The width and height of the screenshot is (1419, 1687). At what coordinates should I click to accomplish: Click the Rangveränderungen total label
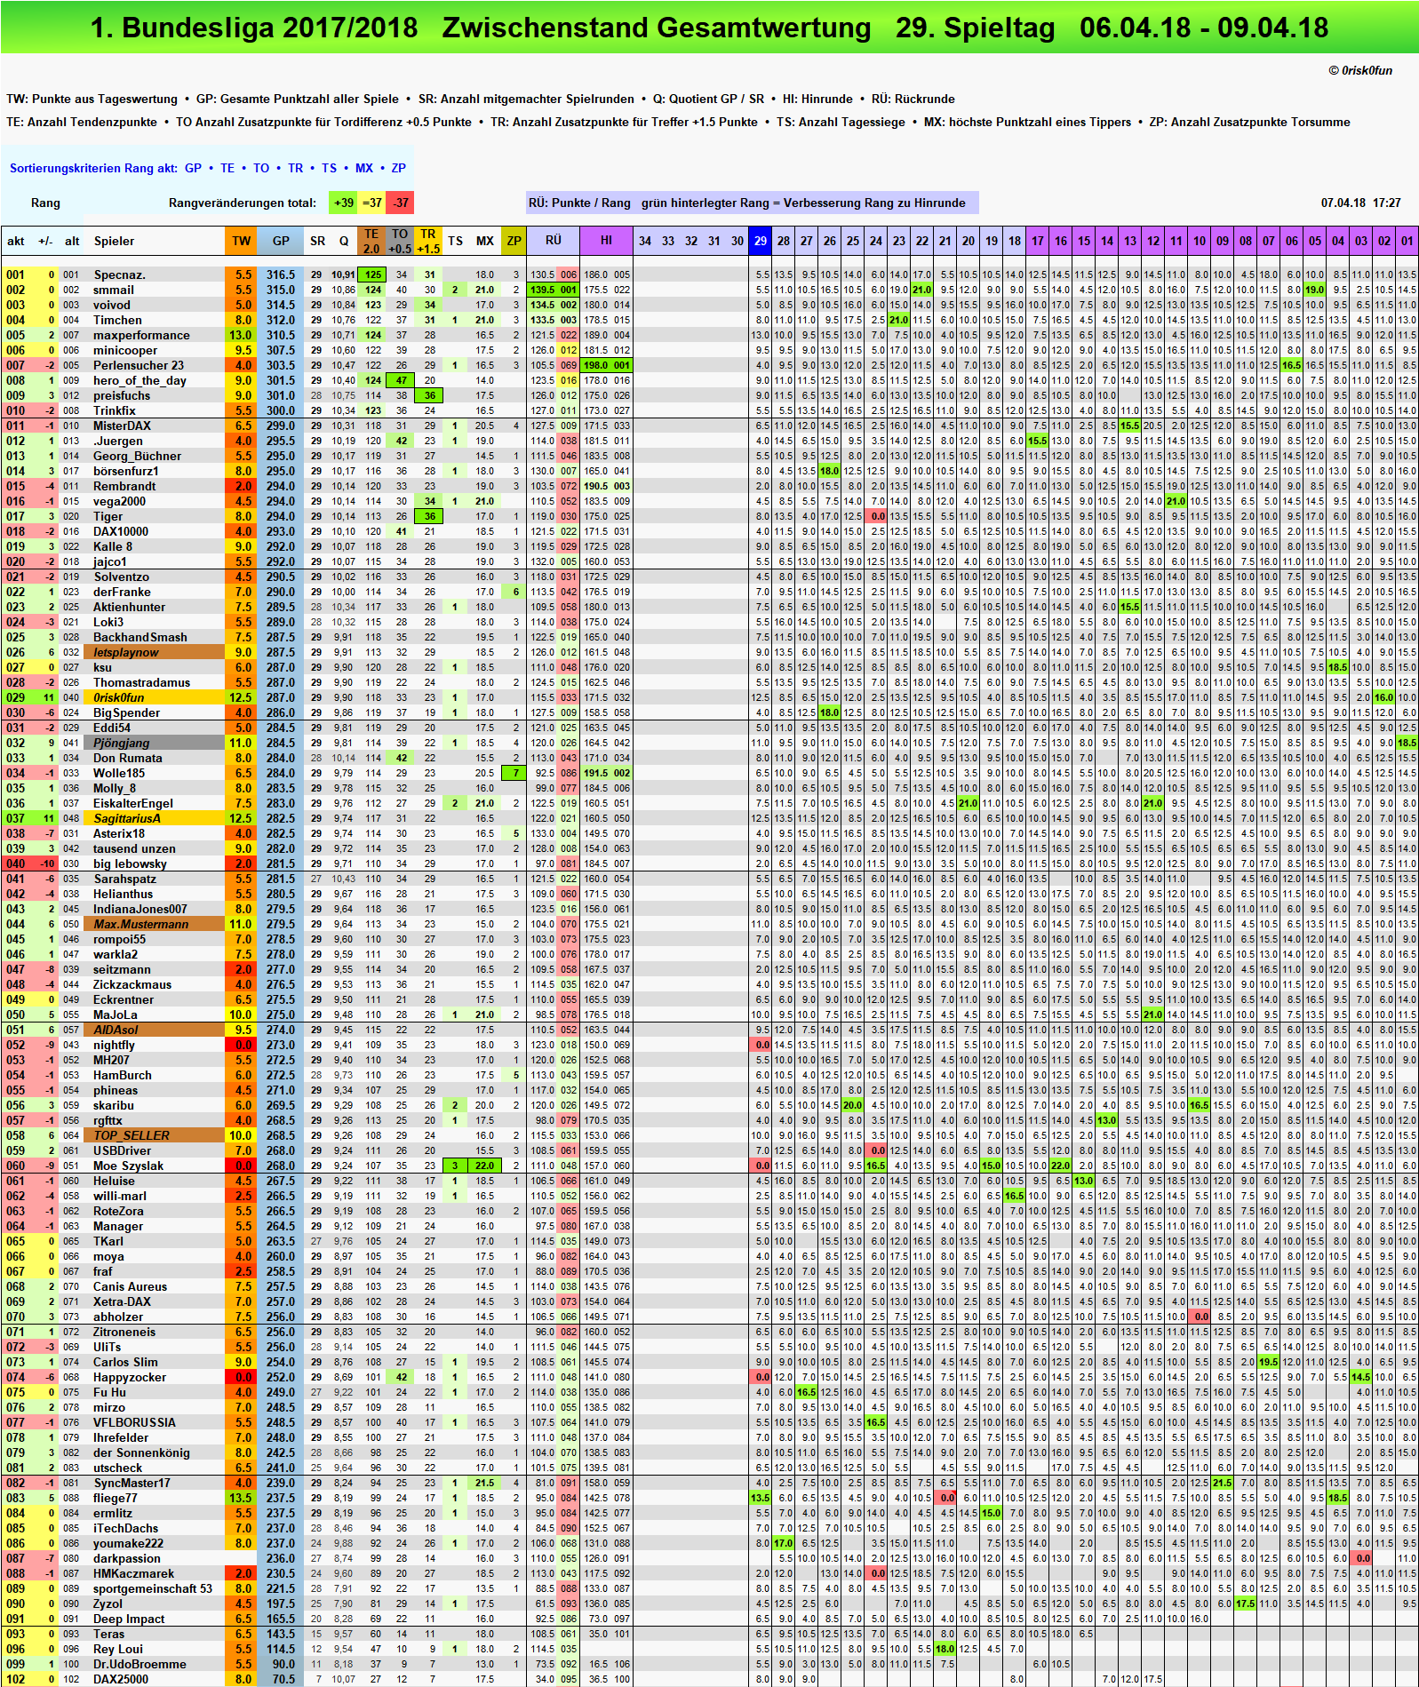pyautogui.click(x=243, y=203)
